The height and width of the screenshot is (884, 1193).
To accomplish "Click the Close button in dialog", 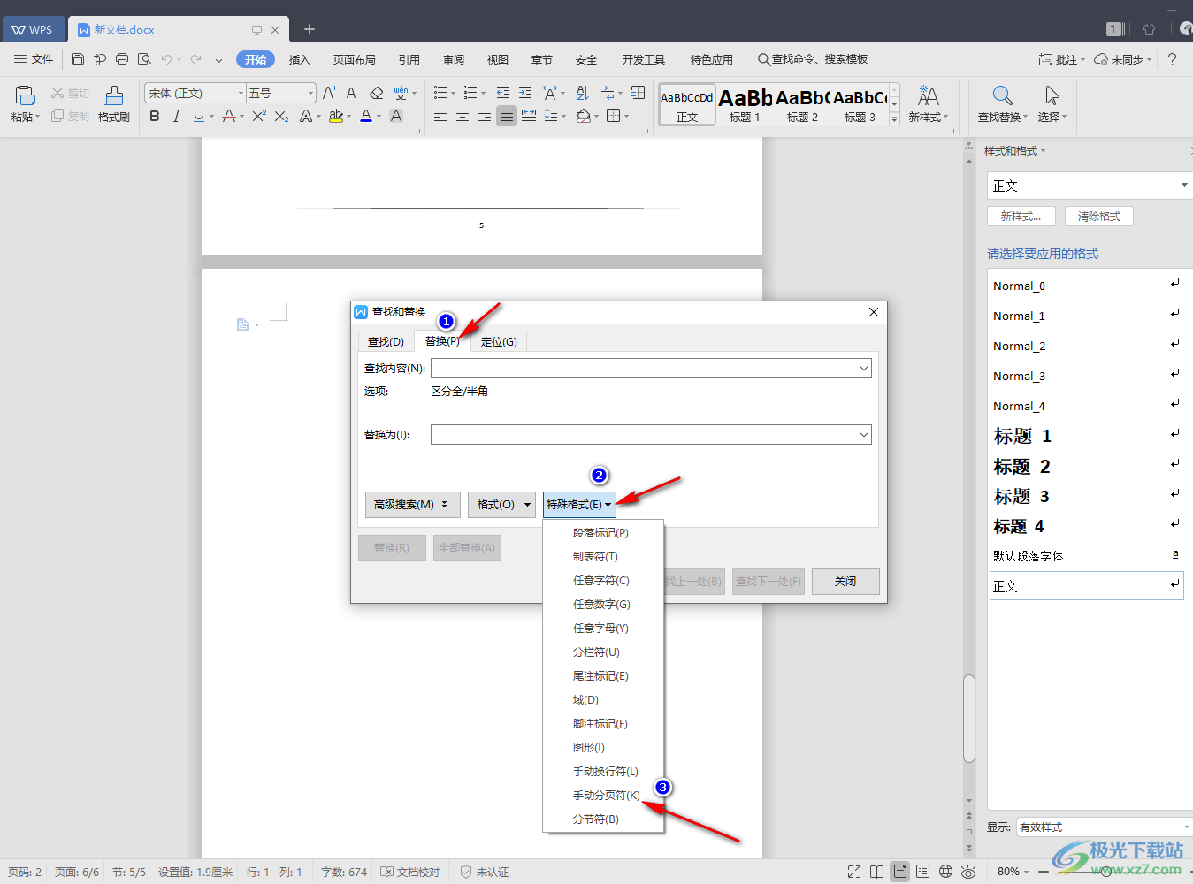I will [845, 582].
